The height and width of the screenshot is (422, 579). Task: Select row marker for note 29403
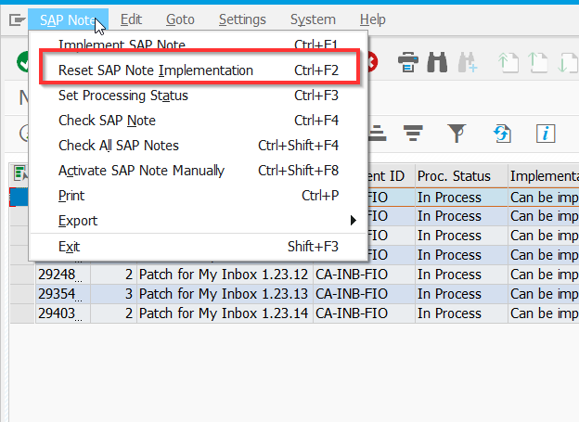click(x=22, y=313)
